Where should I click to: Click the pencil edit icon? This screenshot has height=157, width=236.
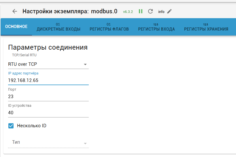point(169,12)
